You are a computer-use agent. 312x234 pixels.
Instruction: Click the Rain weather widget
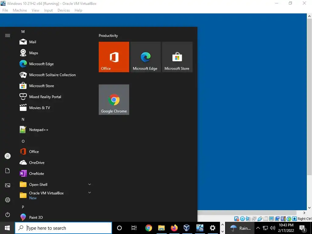[240, 228]
